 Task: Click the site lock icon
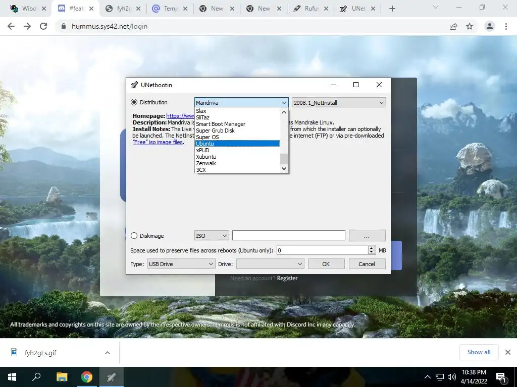64,26
